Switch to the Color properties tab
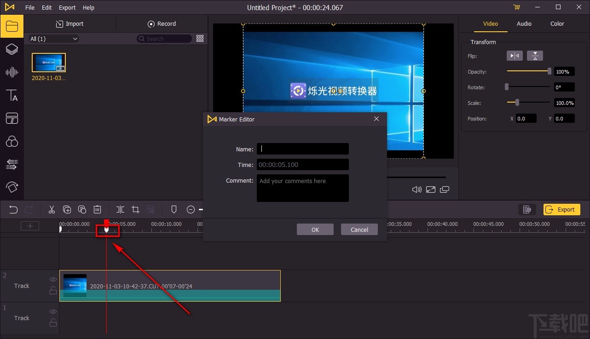Image resolution: width=590 pixels, height=339 pixels. pyautogui.click(x=557, y=24)
